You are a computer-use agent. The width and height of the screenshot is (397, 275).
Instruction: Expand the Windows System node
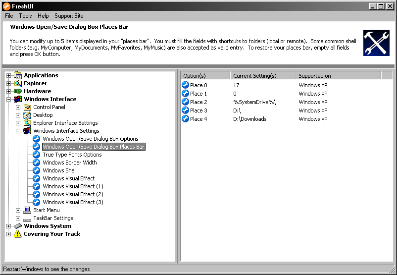point(8,226)
